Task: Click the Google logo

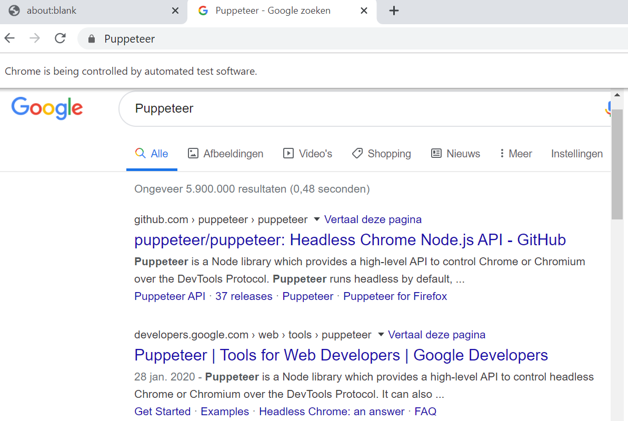Action: click(x=47, y=108)
